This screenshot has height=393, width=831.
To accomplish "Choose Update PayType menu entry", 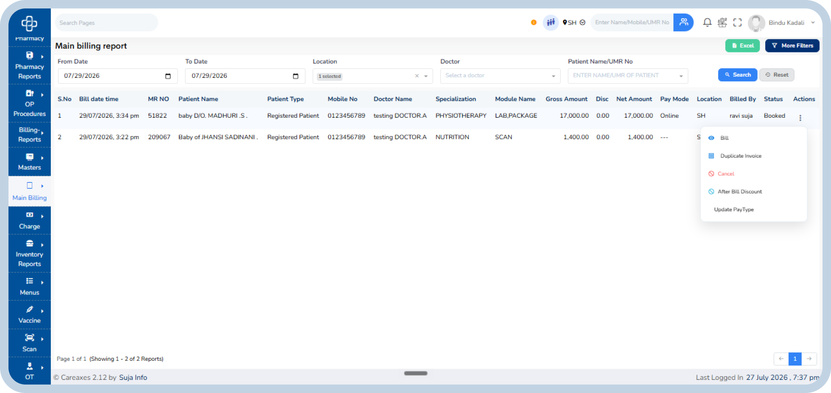I will point(734,210).
